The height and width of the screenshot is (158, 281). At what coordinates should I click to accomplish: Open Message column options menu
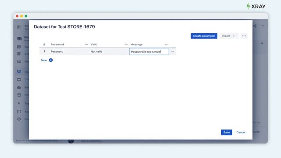tap(166, 44)
